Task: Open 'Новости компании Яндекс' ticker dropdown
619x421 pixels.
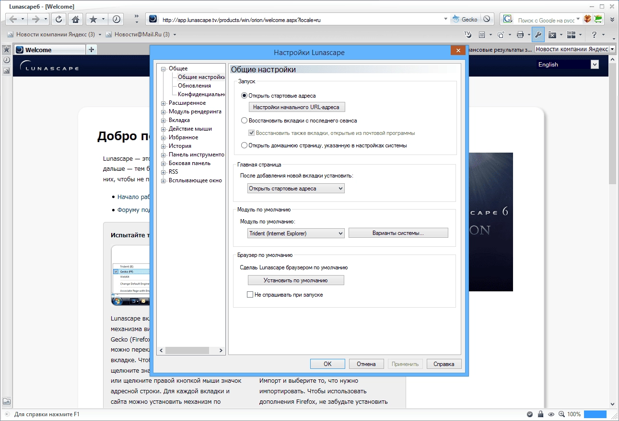Action: [612, 49]
